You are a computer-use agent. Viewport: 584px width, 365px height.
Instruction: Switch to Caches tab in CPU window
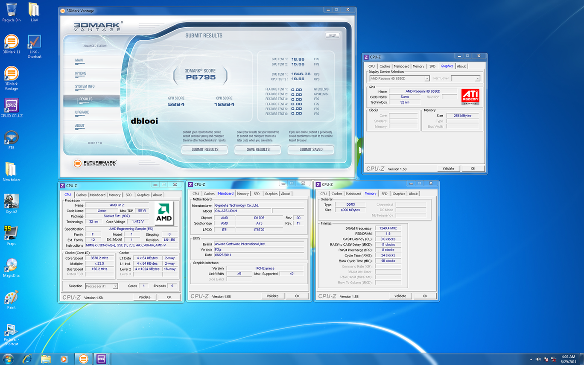81,195
